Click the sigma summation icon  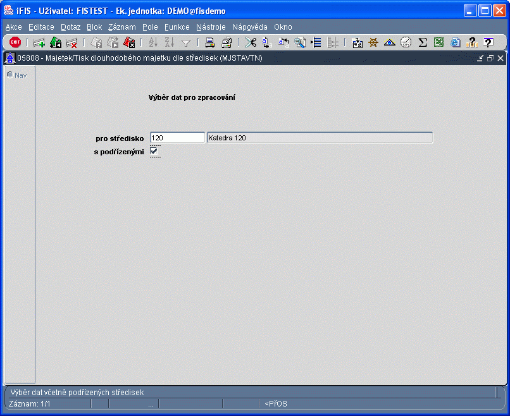pos(423,42)
